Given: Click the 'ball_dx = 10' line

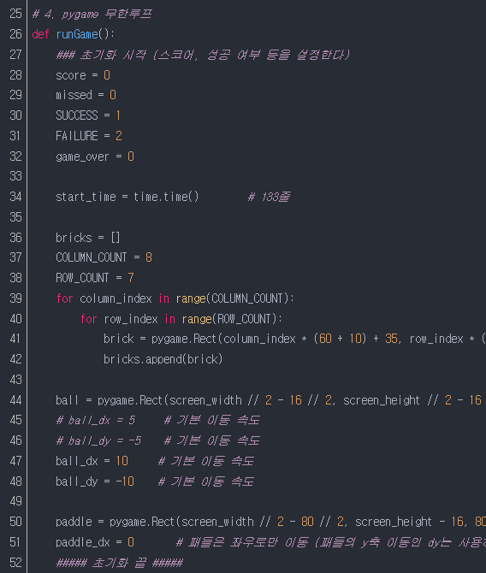Looking at the screenshot, I should coord(92,461).
